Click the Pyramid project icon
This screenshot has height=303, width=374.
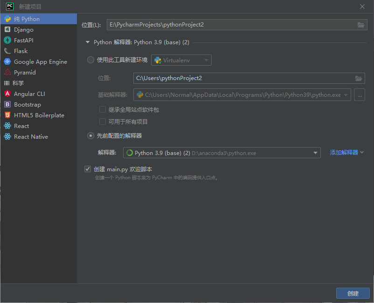click(7, 72)
